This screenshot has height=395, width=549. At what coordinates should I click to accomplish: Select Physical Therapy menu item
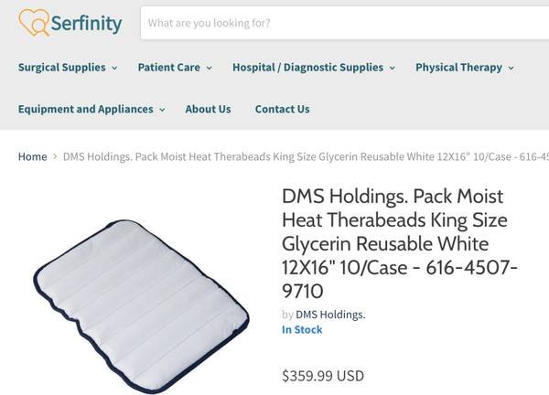[x=459, y=67]
